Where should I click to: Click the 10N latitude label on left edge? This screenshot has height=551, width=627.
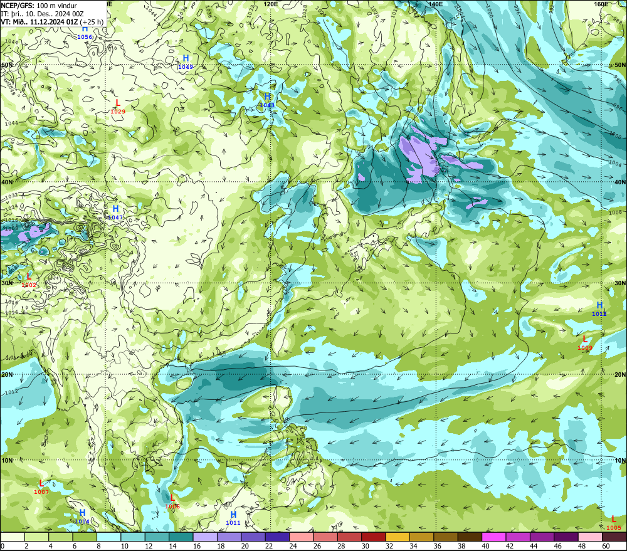[7, 460]
